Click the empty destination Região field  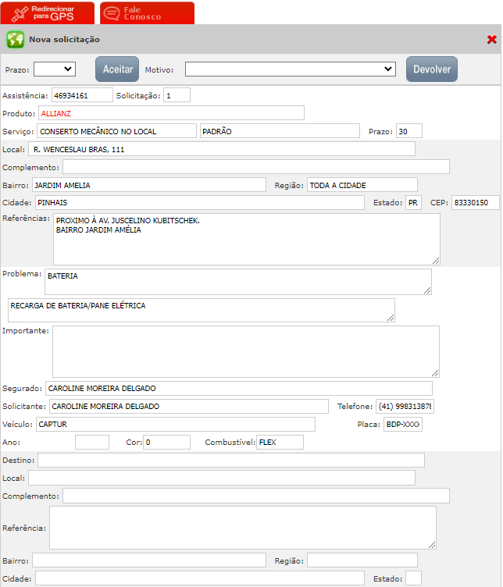click(x=362, y=560)
